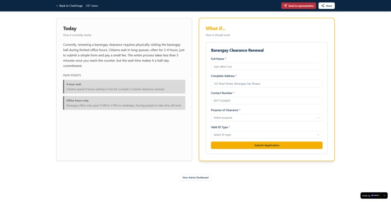Click the What if... heading
This screenshot has height=202, width=391.
[x=215, y=29]
